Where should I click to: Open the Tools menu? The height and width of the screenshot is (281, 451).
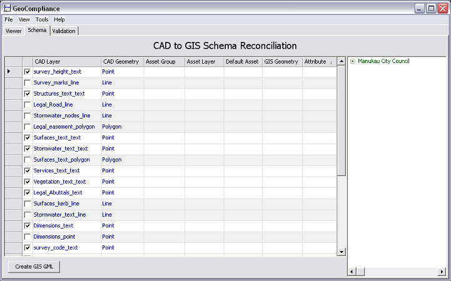click(42, 19)
